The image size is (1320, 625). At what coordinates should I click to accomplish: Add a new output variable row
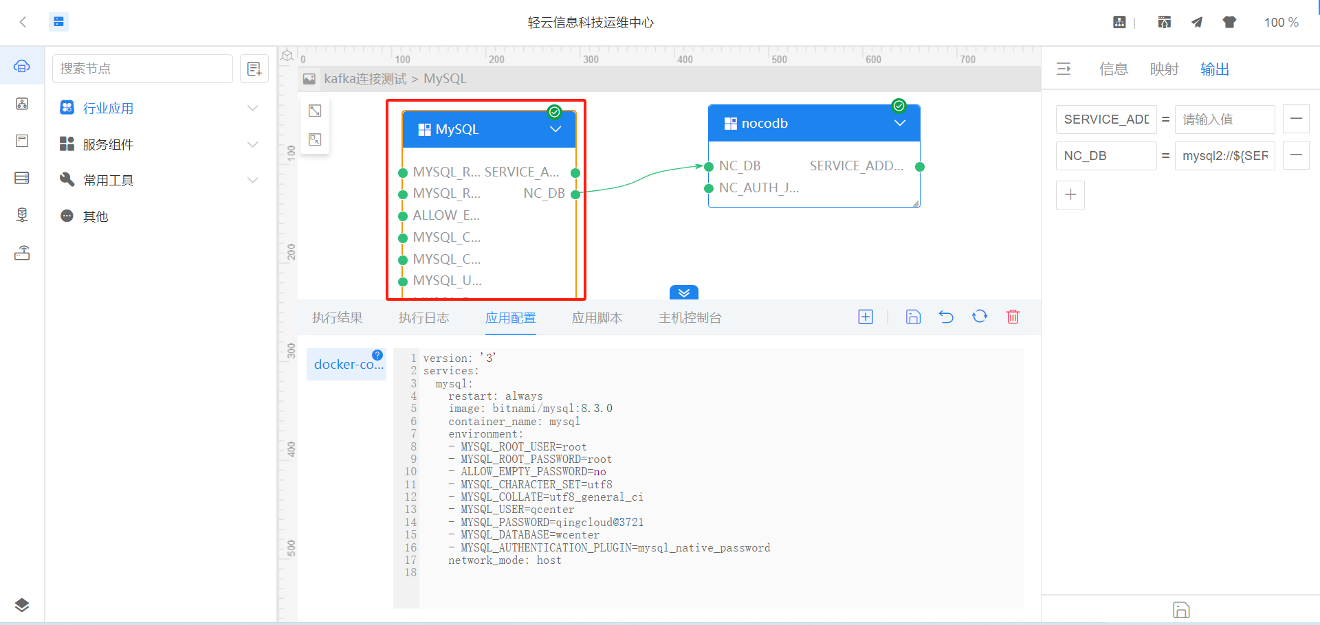(1070, 195)
